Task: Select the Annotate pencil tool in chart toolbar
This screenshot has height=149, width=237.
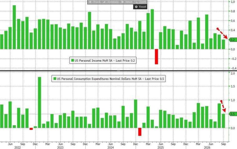Action: pyautogui.click(x=111, y=2)
